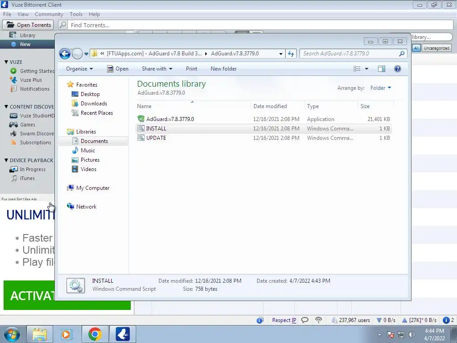Expand the view options dropdown arrow
This screenshot has height=343, width=457.
(x=367, y=69)
